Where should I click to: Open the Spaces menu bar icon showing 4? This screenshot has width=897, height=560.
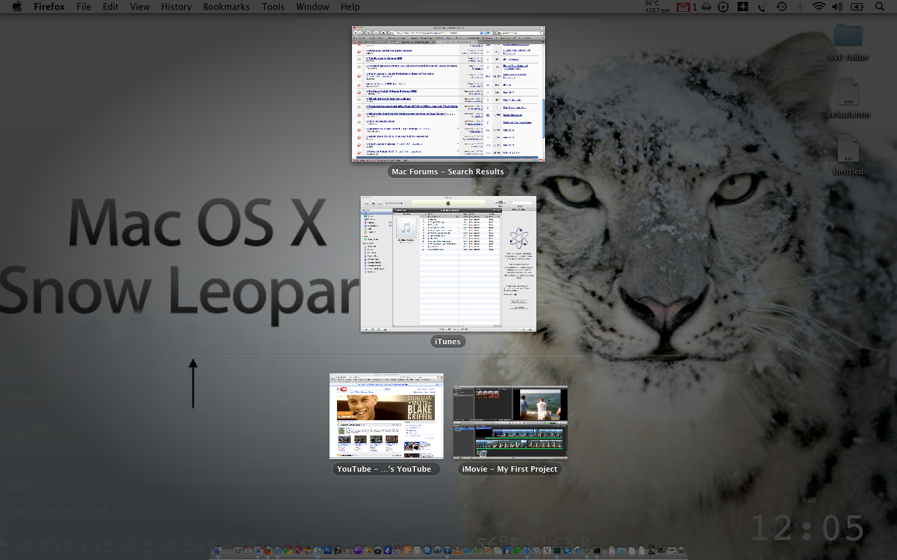coord(743,7)
